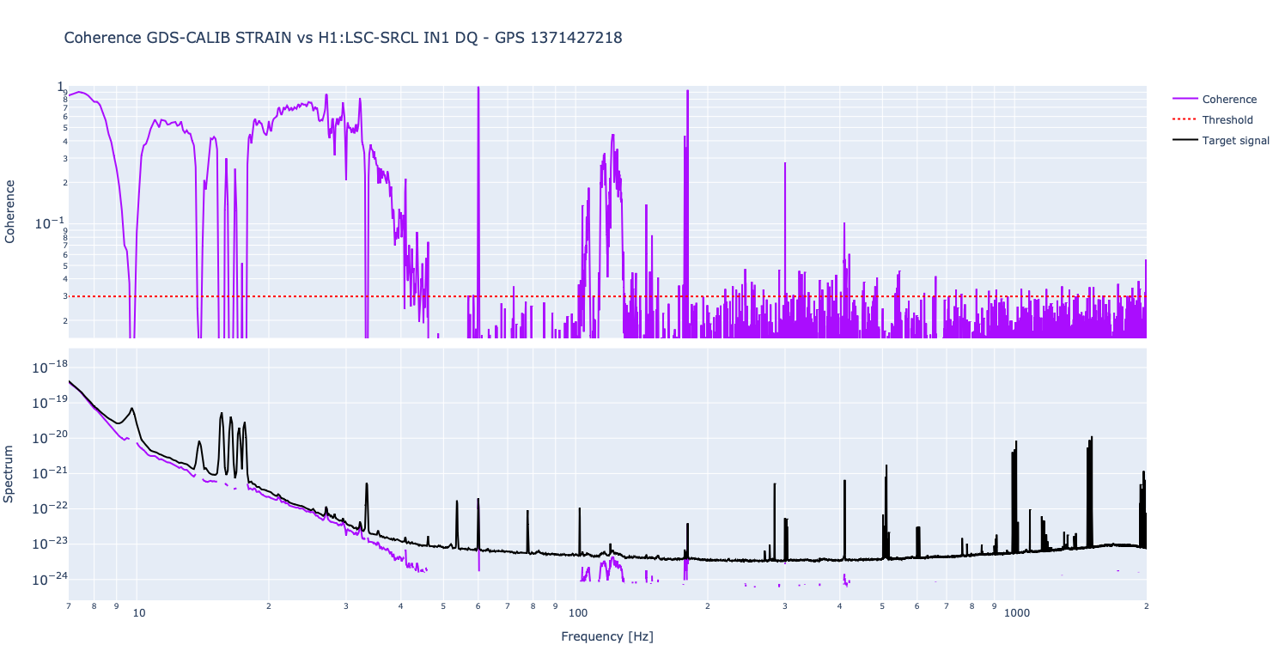1285x669 pixels.
Task: Click the 10 tick label on x-axis
Action: (x=138, y=614)
